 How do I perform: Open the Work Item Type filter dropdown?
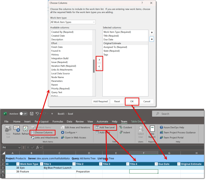click(x=42, y=164)
